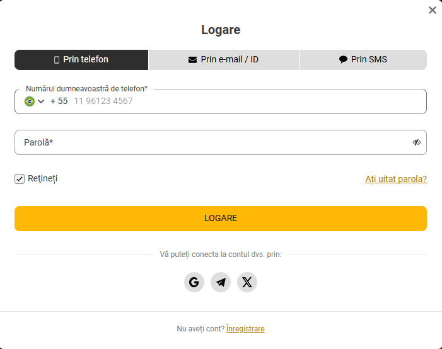442x349 pixels.
Task: Open the +55 country code selector
Action: pos(59,101)
